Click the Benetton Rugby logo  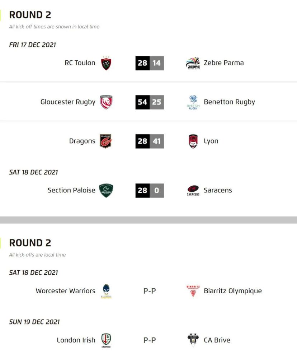click(193, 102)
